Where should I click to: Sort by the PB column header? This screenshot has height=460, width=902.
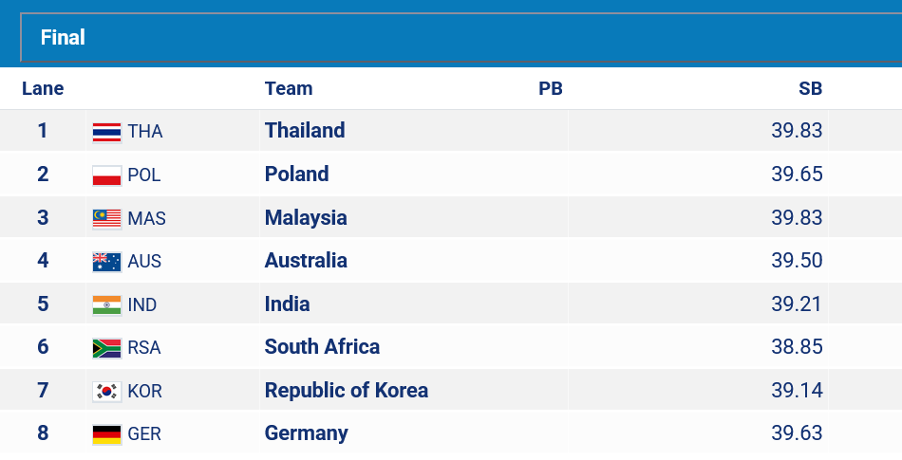551,88
